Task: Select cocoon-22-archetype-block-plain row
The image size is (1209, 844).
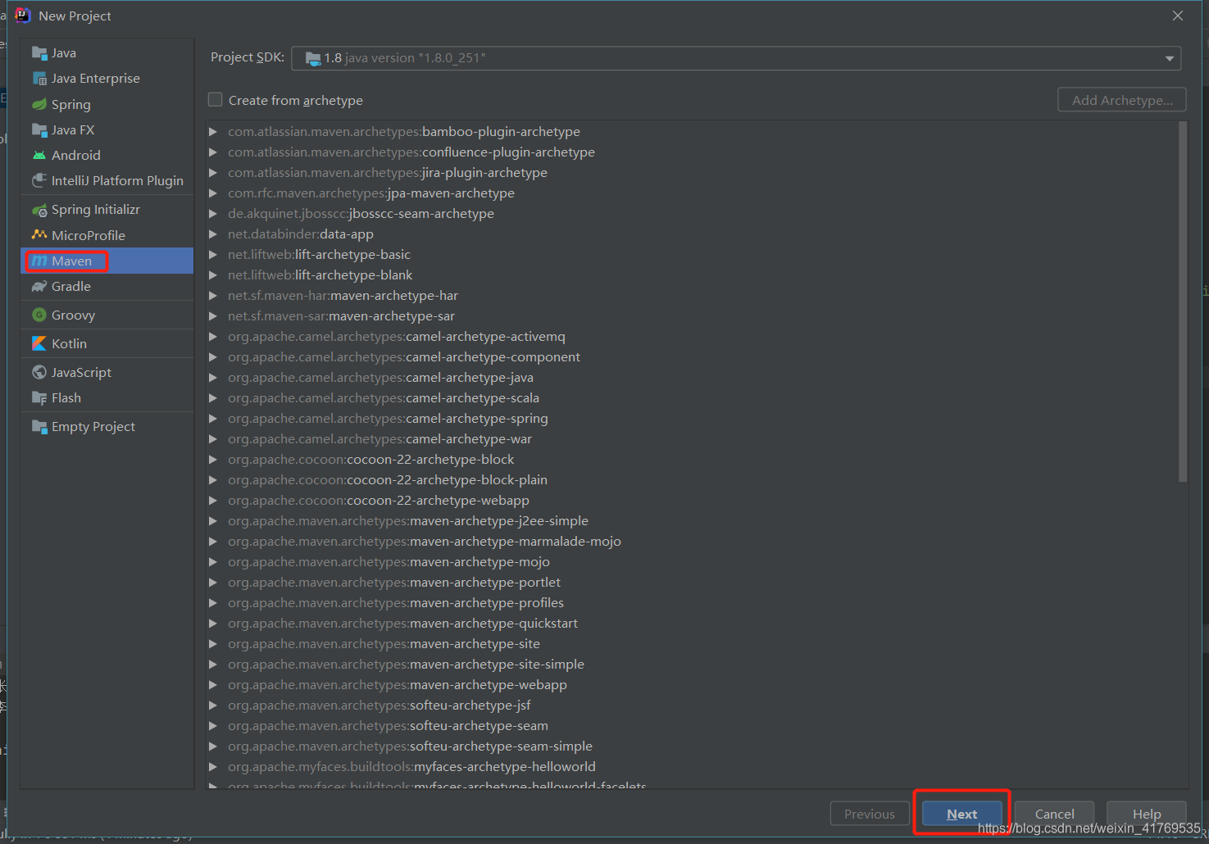Action: [692, 479]
